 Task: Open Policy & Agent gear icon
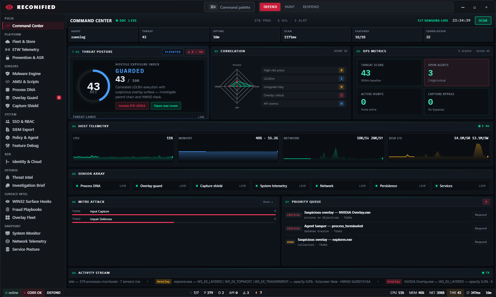tap(8, 138)
